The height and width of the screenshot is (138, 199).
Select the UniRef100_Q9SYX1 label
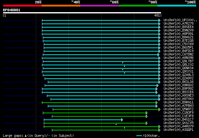pyautogui.click(x=178, y=72)
